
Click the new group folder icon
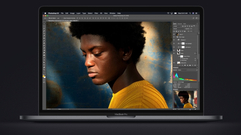(x=190, y=65)
